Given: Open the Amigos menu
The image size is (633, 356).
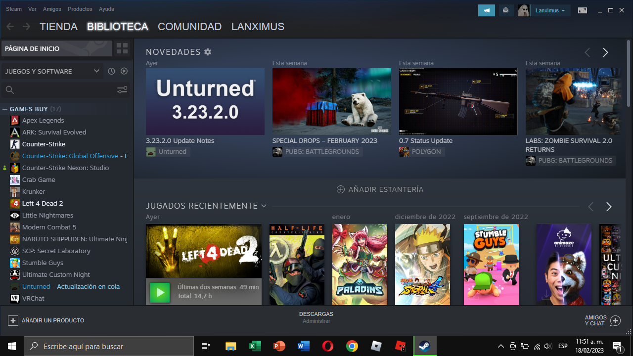Looking at the screenshot, I should [52, 9].
